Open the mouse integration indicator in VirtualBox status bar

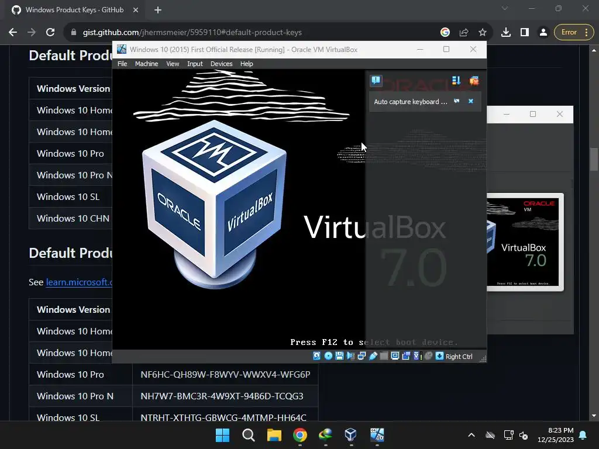click(429, 356)
